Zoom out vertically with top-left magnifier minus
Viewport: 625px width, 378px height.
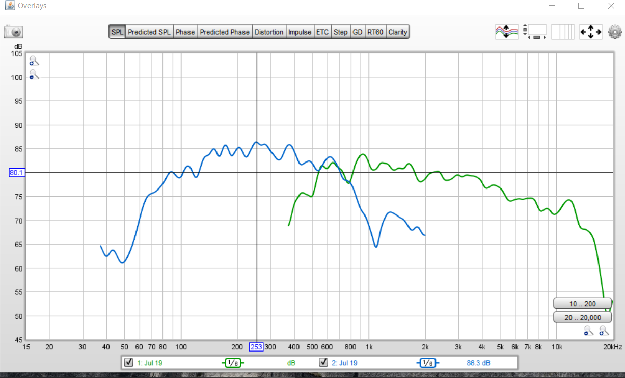(x=34, y=75)
